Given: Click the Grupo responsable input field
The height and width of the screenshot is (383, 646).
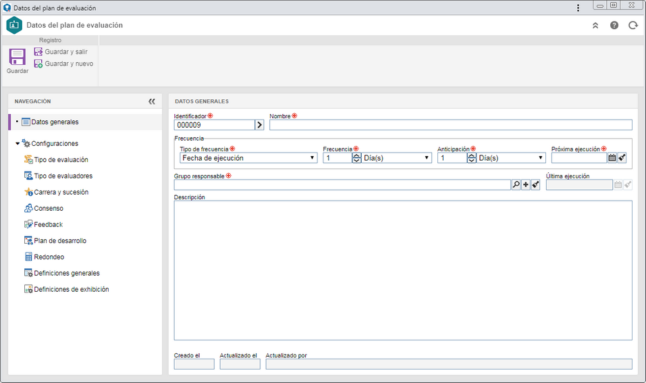Looking at the screenshot, I should tap(342, 184).
